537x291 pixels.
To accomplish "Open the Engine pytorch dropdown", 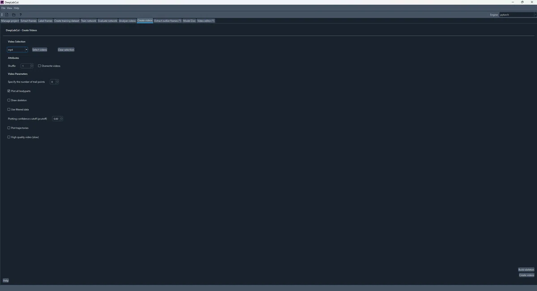I will (518, 15).
